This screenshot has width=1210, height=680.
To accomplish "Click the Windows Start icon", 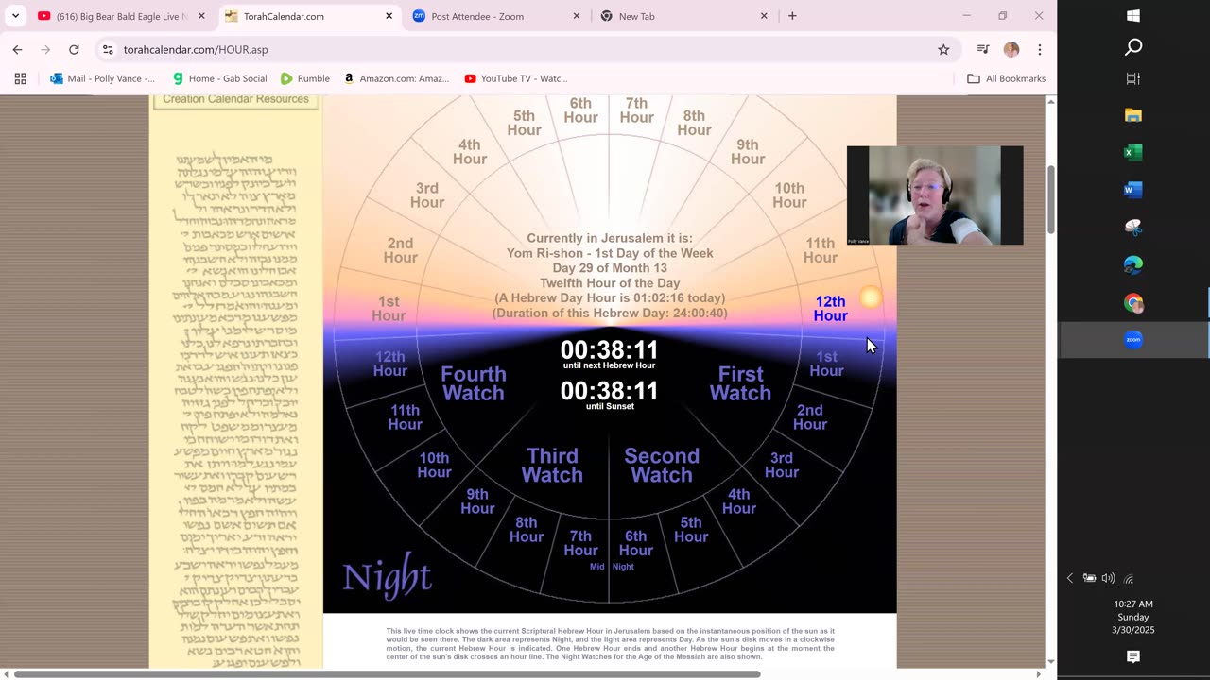I will coord(1133,16).
